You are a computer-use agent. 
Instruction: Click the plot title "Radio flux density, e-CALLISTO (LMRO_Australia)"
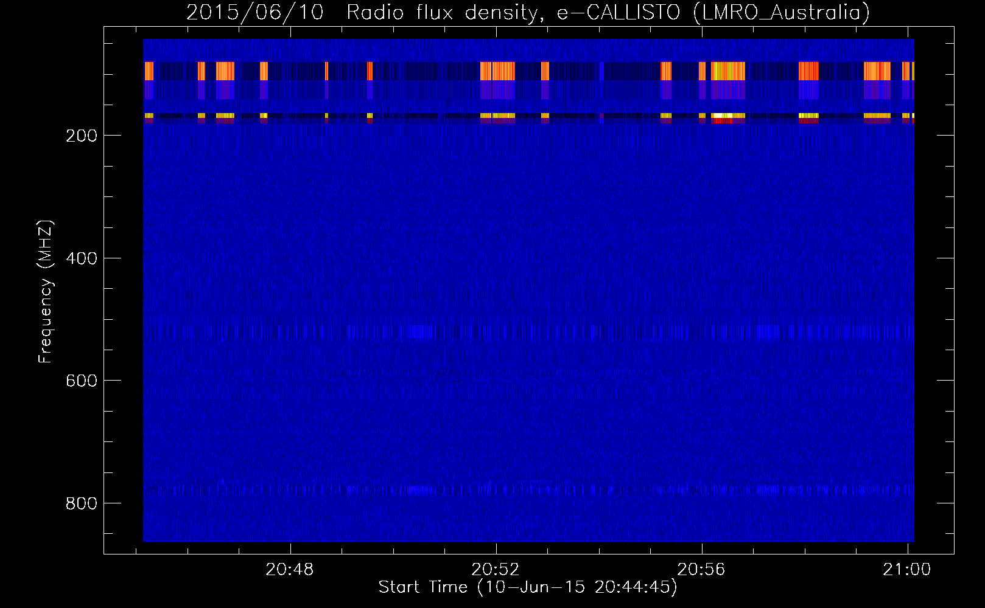[x=608, y=13]
